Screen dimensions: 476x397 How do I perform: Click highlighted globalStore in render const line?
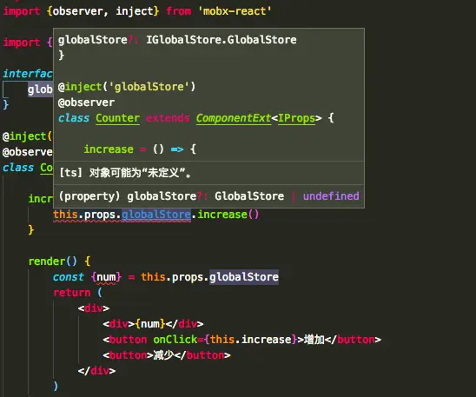pos(244,277)
